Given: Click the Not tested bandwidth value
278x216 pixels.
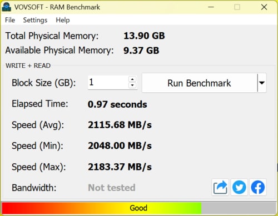Looking at the screenshot, I should tap(112, 188).
